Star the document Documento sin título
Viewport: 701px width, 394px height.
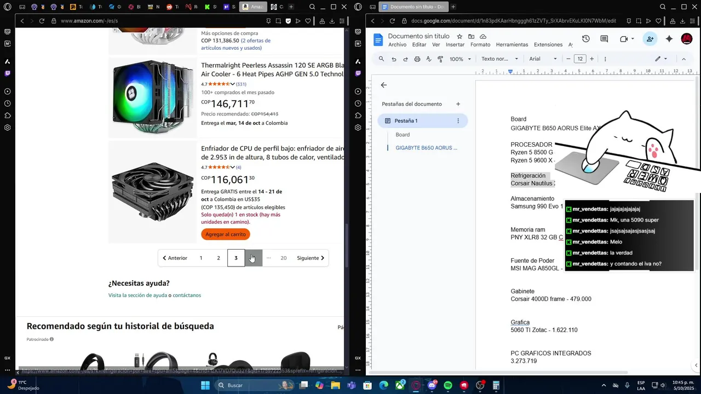coord(459,37)
